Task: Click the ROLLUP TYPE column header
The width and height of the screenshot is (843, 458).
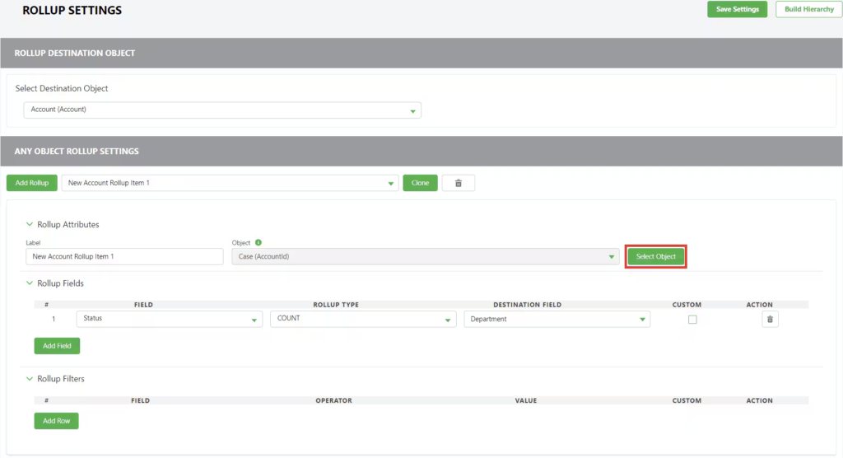Action: (336, 305)
